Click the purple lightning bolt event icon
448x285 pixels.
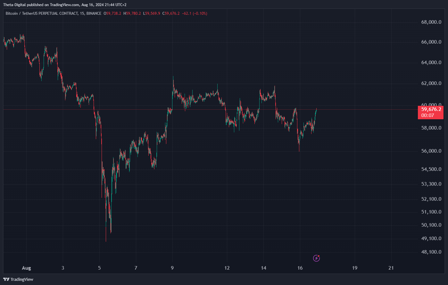pyautogui.click(x=316, y=258)
